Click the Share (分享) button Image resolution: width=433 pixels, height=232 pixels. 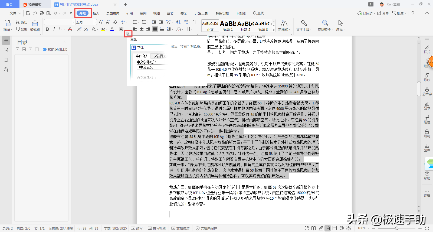point(383,13)
